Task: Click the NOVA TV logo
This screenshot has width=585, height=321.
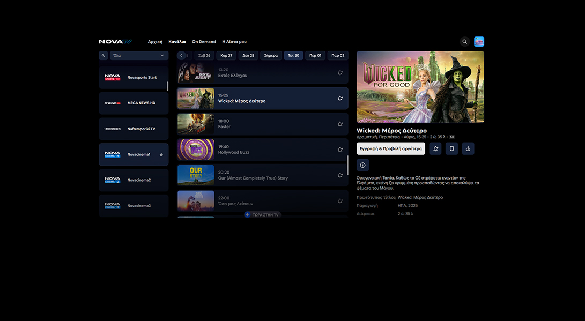Action: click(115, 42)
